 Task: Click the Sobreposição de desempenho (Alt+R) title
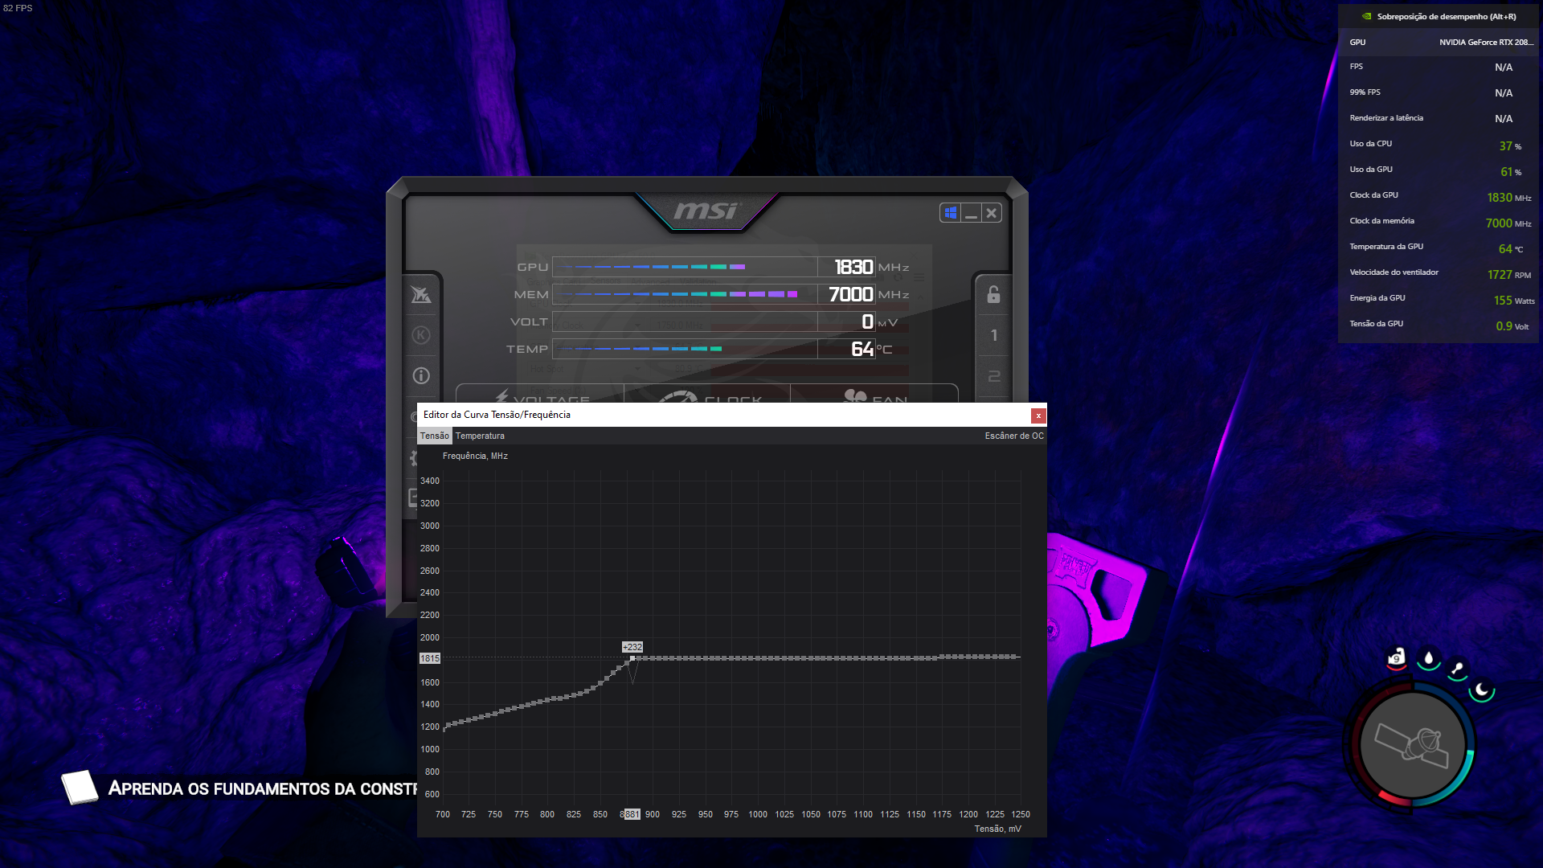click(x=1447, y=16)
